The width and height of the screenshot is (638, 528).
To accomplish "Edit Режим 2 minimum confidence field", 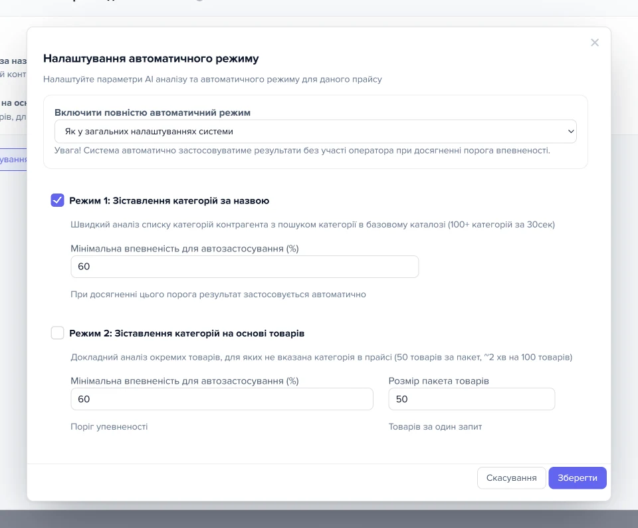I will [222, 399].
